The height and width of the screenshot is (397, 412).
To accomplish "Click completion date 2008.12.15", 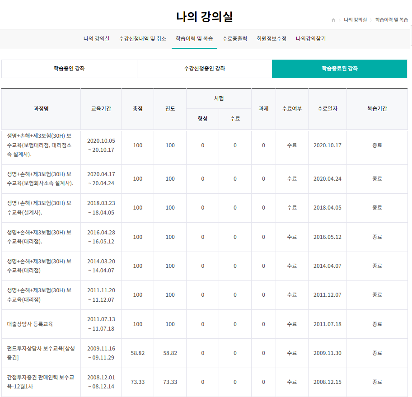I will coord(328,382).
